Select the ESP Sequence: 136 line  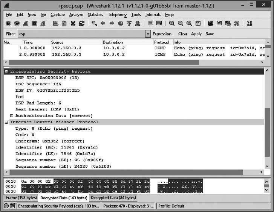tap(38, 84)
